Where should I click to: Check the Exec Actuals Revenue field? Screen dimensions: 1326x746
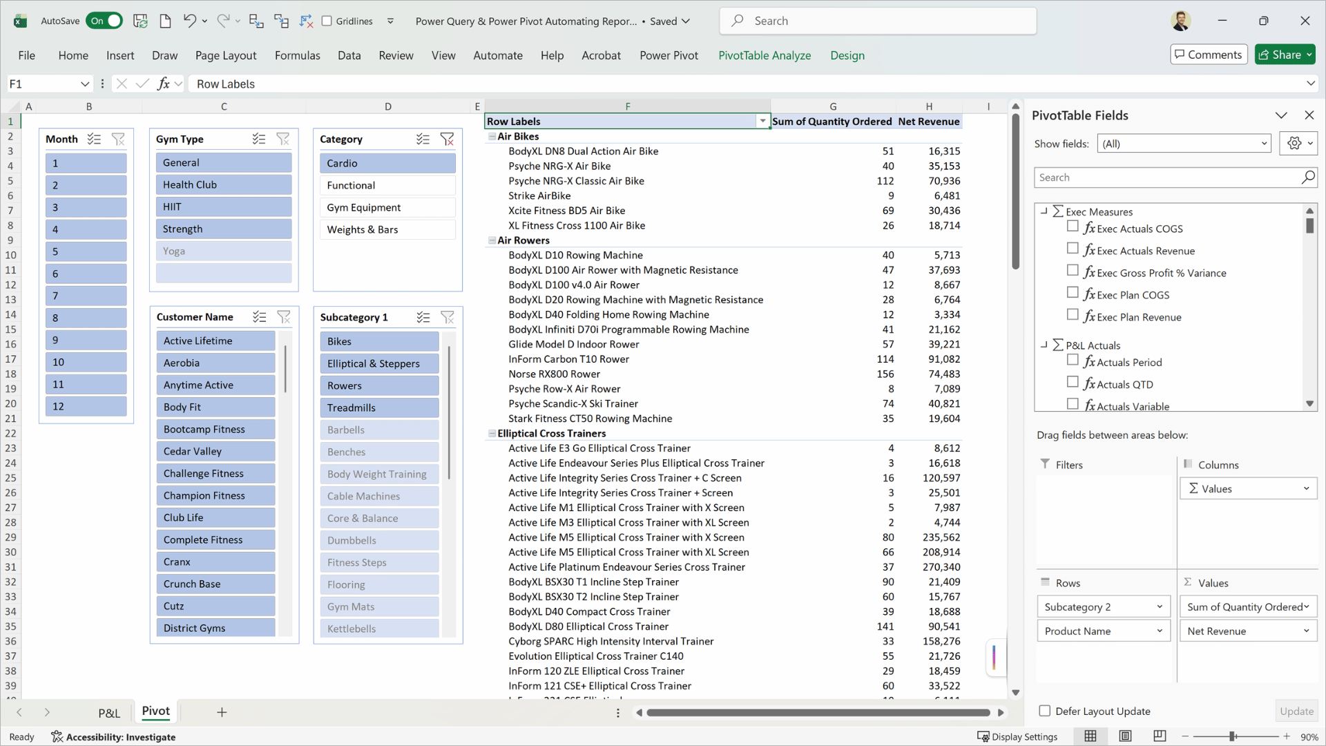(1073, 248)
